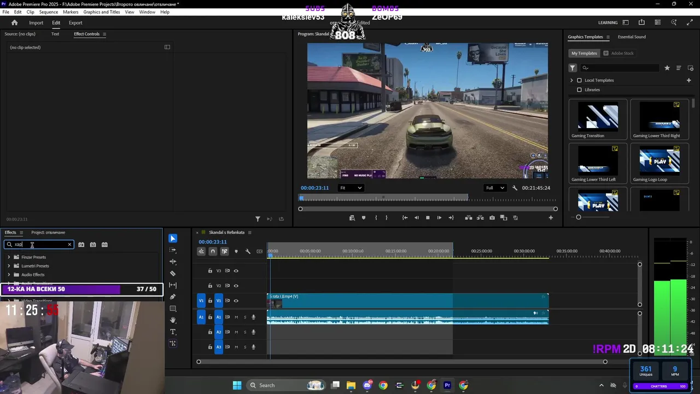Toggle V2 track visibility eye
700x394 pixels.
click(236, 286)
